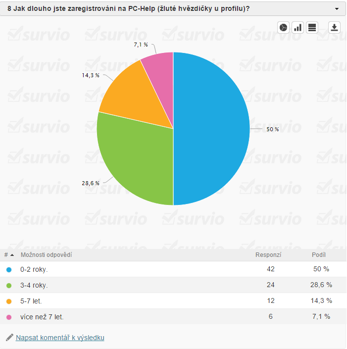This screenshot has width=347, height=349.
Task: Click the Podíl column header
Action: tap(318, 255)
